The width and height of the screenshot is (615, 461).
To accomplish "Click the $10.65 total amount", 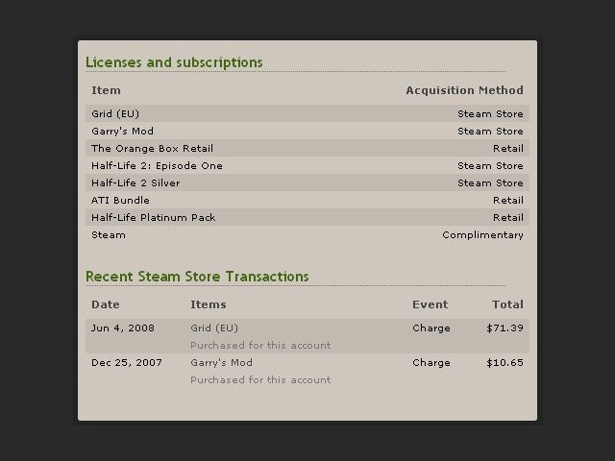I will click(504, 363).
